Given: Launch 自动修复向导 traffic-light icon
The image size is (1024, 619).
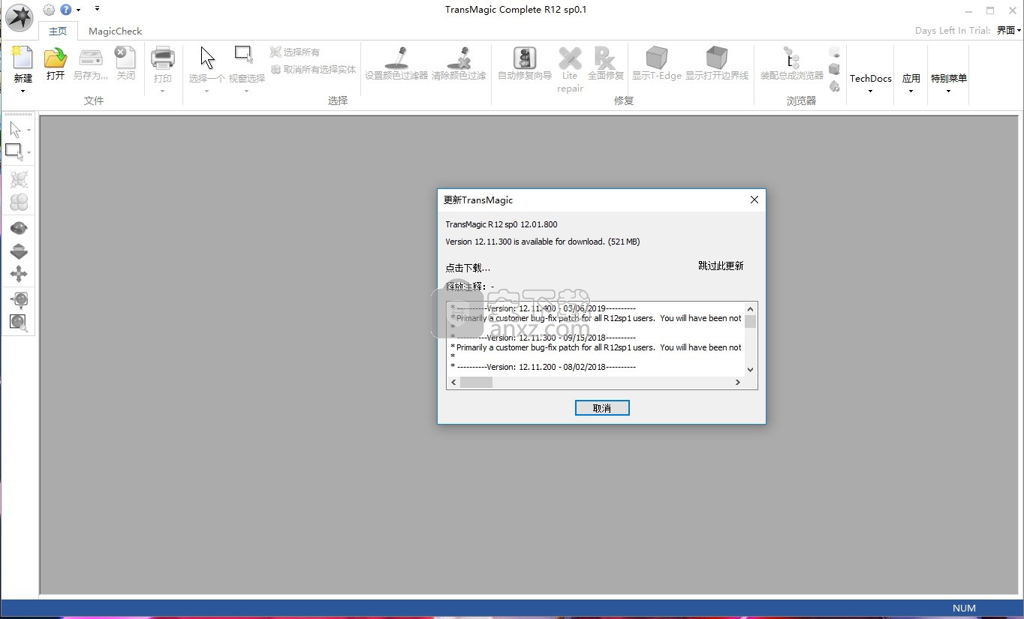Looking at the screenshot, I should pyautogui.click(x=525, y=59).
